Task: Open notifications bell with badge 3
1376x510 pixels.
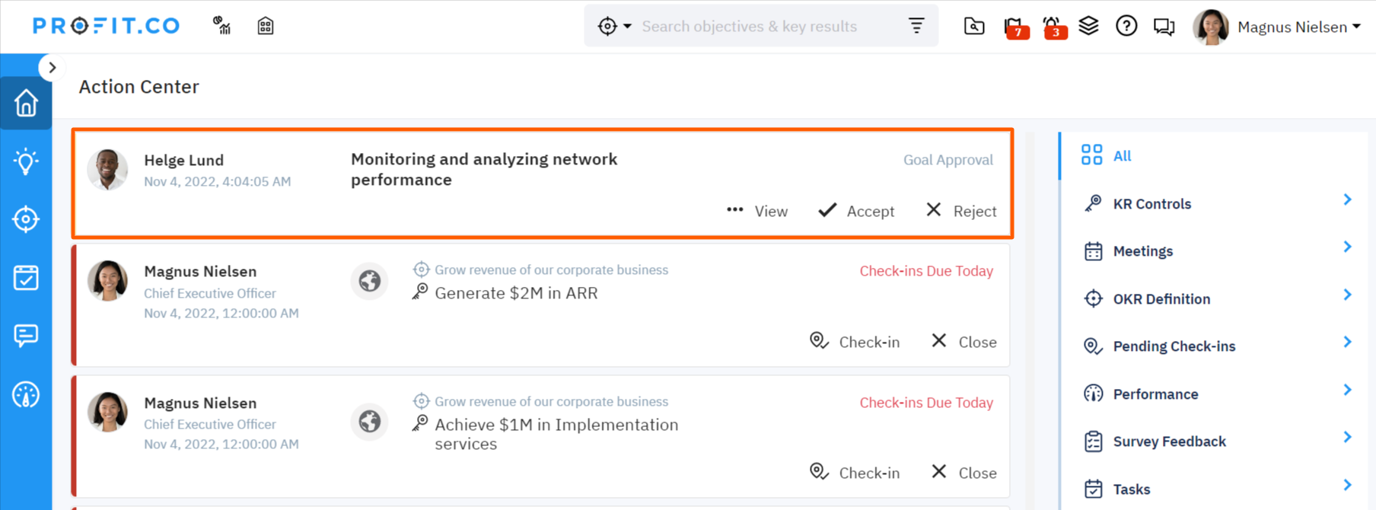Action: [x=1053, y=27]
